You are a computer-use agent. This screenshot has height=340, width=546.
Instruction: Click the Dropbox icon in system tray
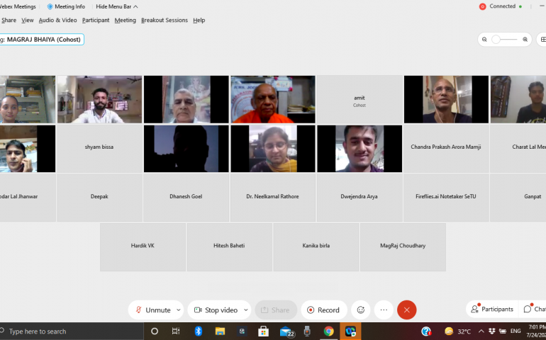(x=491, y=331)
